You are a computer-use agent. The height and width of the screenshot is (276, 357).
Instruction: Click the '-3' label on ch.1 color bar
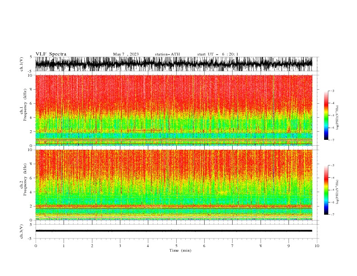click(x=332, y=91)
